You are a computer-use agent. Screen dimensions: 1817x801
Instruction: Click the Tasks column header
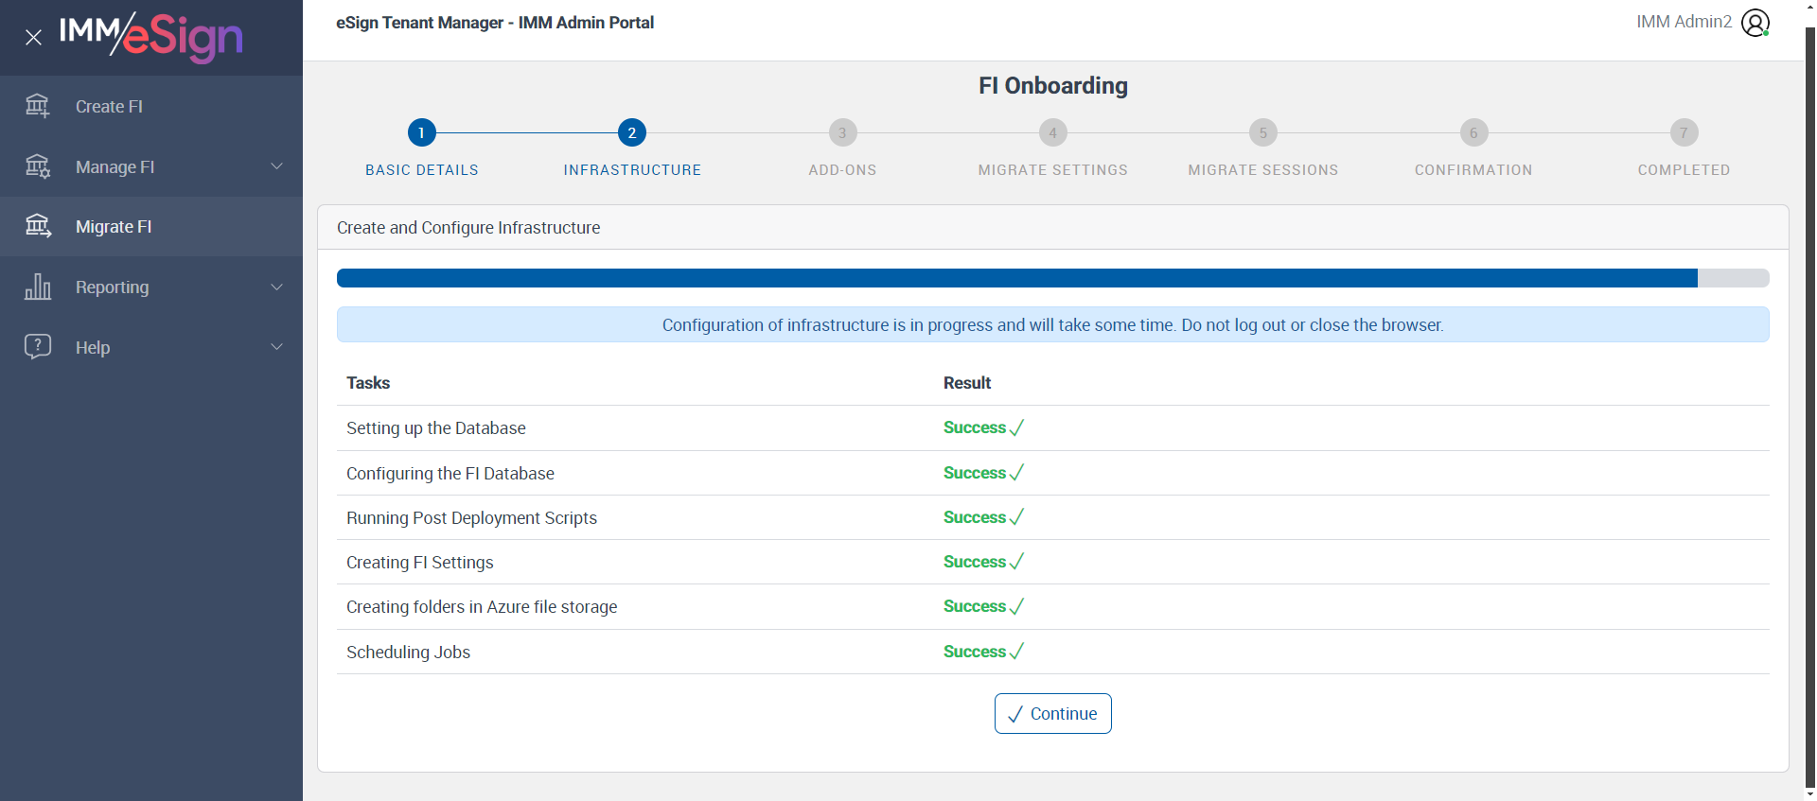click(x=368, y=383)
